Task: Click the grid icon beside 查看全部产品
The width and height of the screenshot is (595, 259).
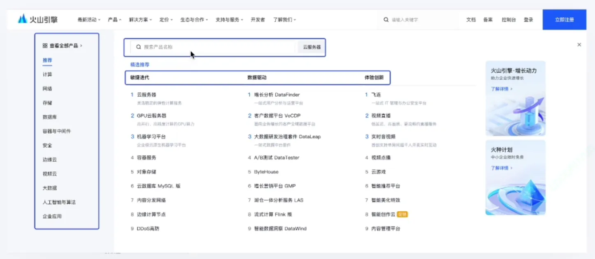Action: (x=45, y=46)
